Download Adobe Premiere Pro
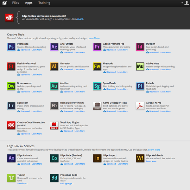This screenshot has width=190, height=190. [x=110, y=50]
